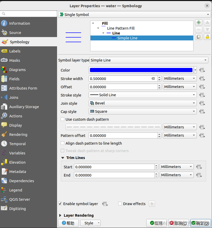
Task: Open data-defined override for Cap style
Action: [202, 111]
